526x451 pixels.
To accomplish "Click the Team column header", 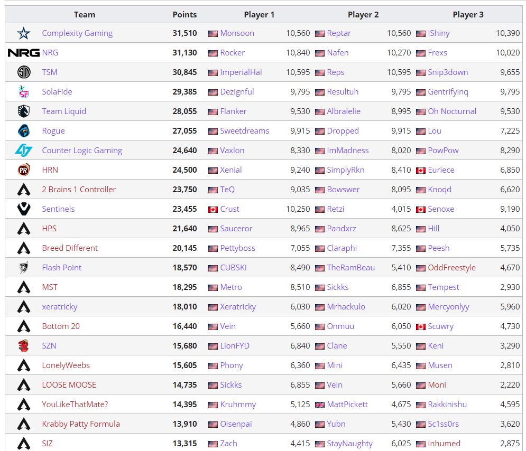I will tap(86, 14).
